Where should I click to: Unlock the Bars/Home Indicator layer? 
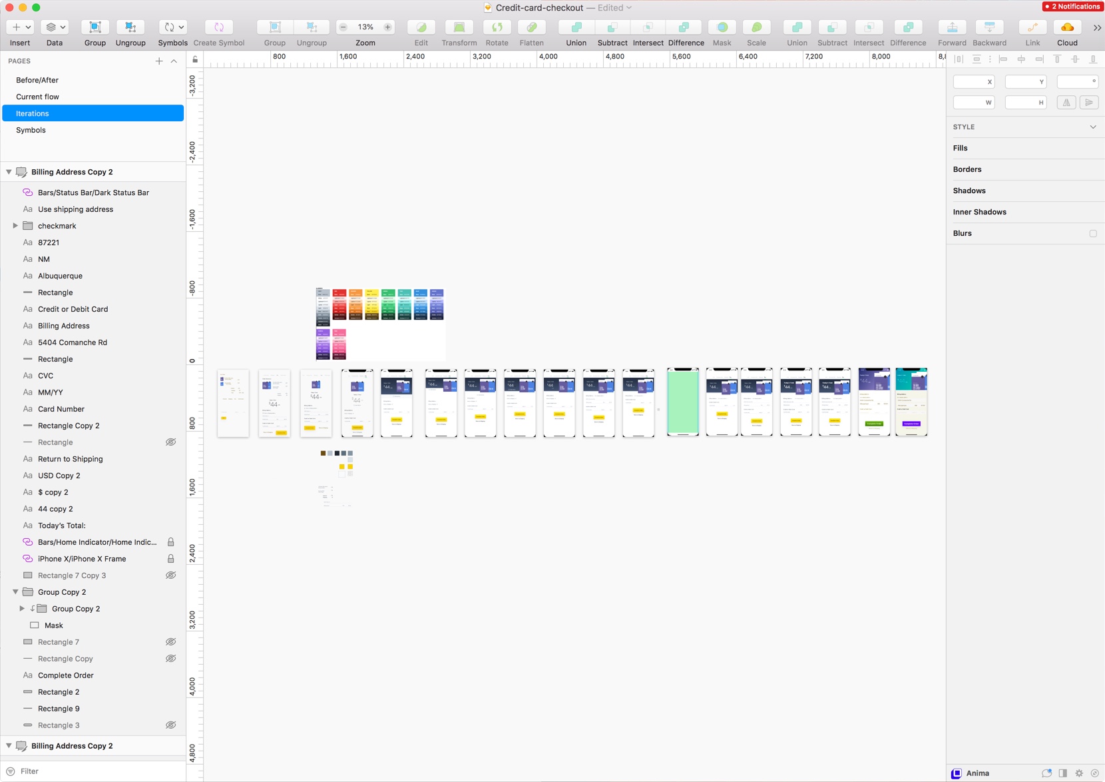170,542
